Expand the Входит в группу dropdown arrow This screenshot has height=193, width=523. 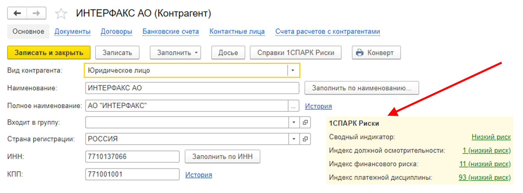[294, 122]
